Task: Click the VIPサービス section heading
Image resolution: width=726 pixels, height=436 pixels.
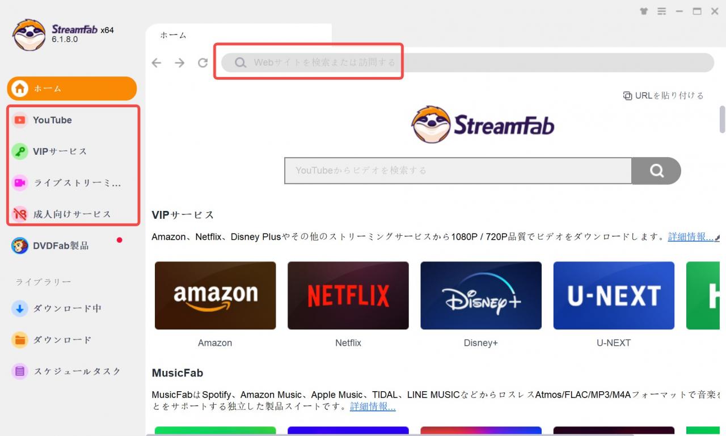Action: click(x=183, y=215)
